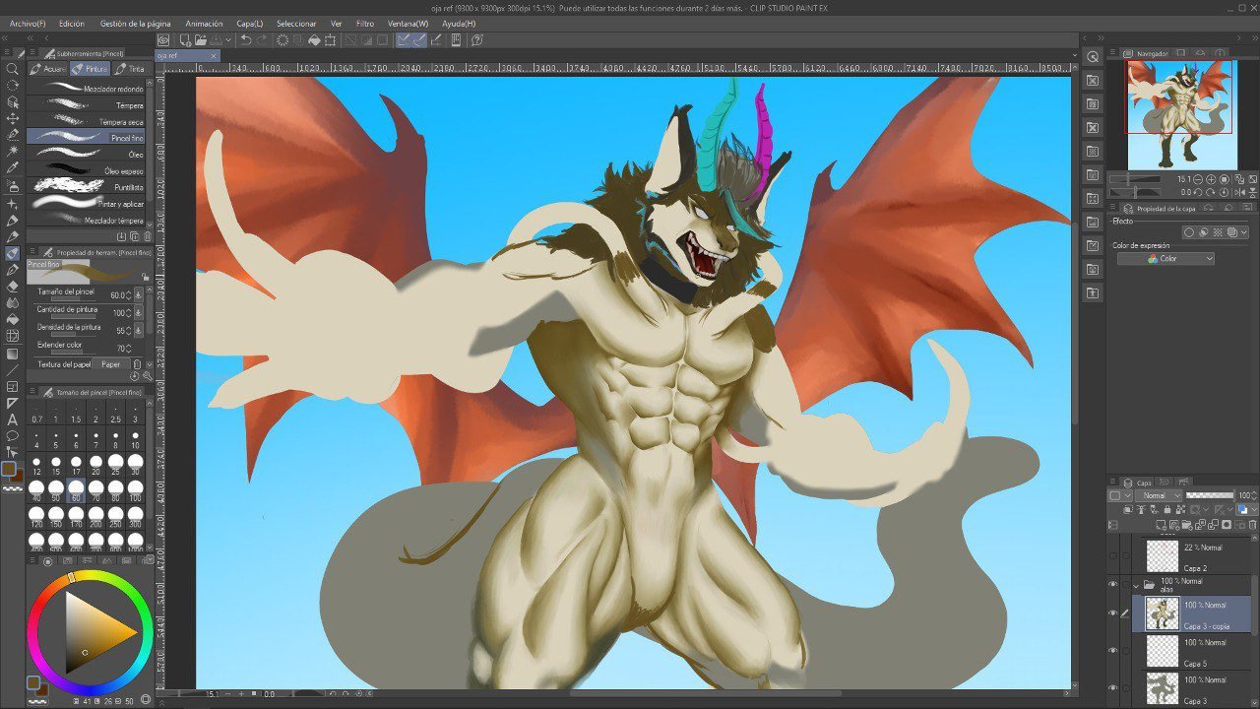Open Paint density settings dropdown button
1260x709 pixels.
coord(138,330)
